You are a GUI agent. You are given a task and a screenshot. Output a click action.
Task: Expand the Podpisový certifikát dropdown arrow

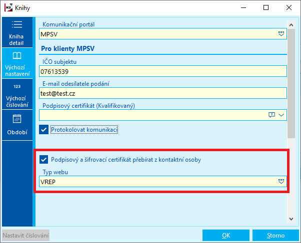click(281, 115)
